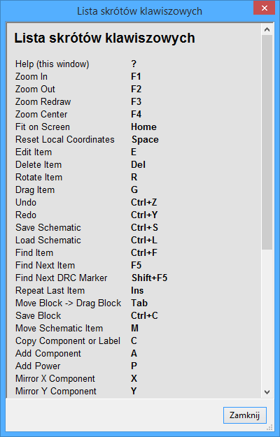The height and width of the screenshot is (437, 280).
Task: Click the Zamknij button
Action: [245, 415]
